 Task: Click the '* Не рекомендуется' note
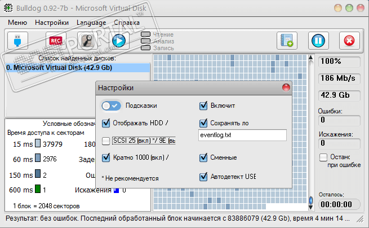click(130, 178)
